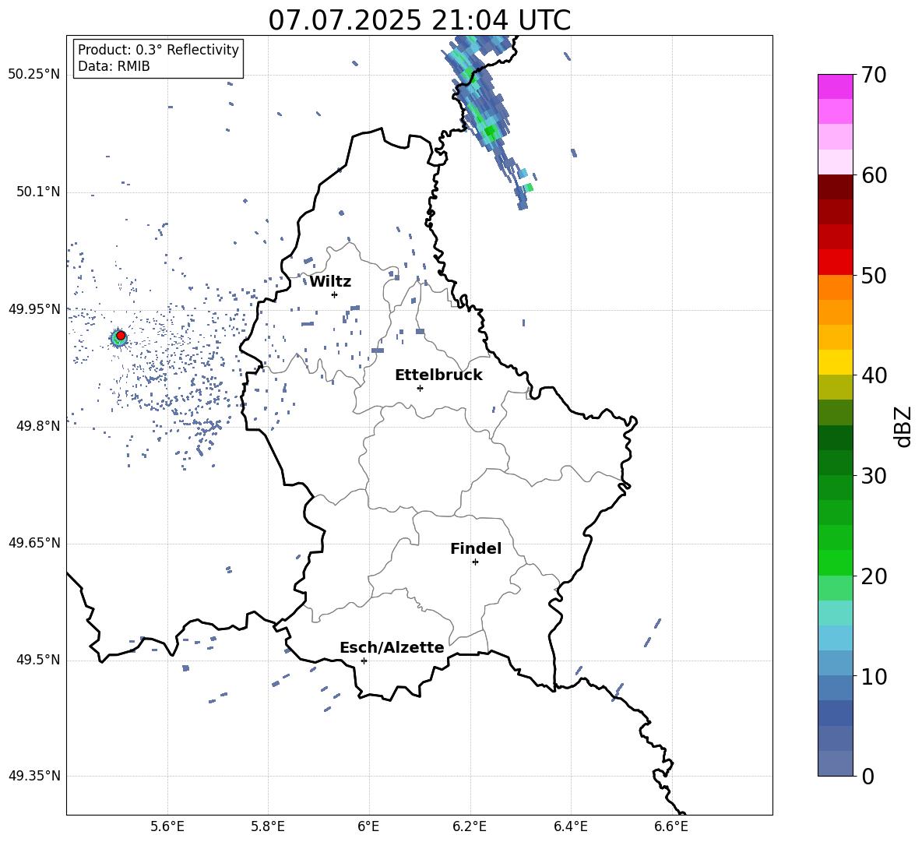Click the Esch/Alzette station cross marker
The image size is (922, 842).
click(x=364, y=661)
